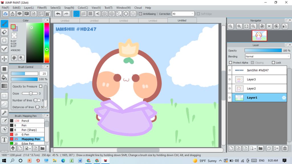
Task: Select the Magic Wand tool
Action: pos(4,113)
